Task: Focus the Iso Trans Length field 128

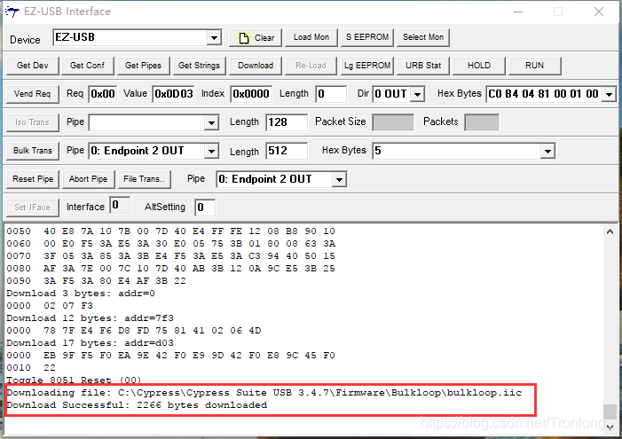Action: point(287,122)
